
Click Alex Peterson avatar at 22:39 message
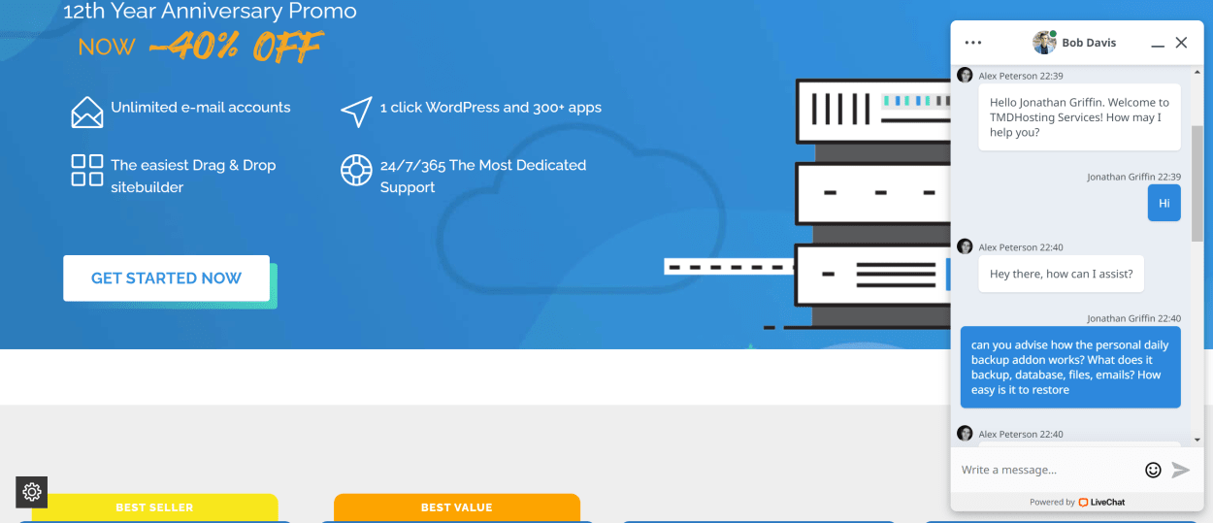[965, 76]
